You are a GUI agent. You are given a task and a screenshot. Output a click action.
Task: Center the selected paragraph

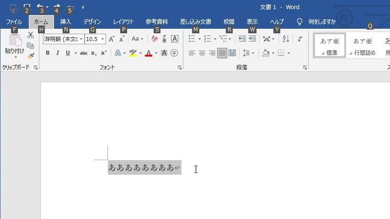click(x=202, y=53)
